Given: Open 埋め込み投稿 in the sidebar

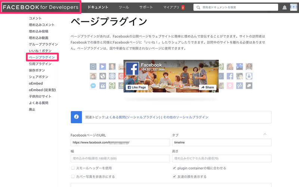Looking at the screenshot, I should (x=38, y=31).
